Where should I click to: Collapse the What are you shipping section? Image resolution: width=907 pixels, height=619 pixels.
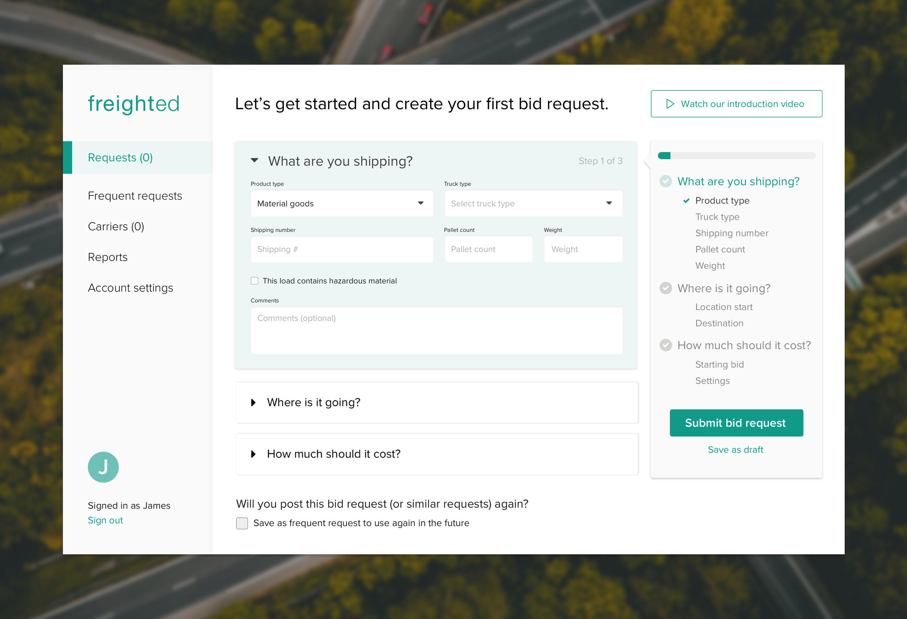pos(254,160)
